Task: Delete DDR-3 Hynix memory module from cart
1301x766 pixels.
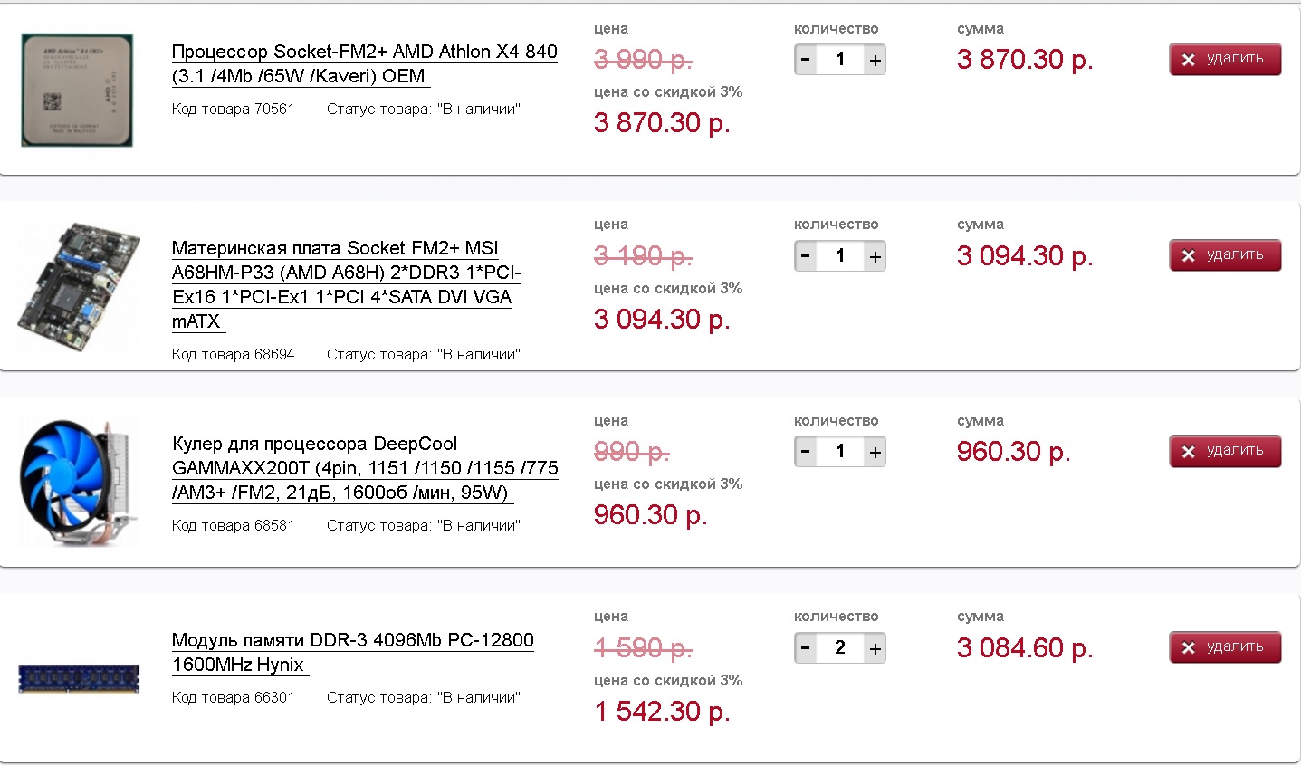Action: click(x=1224, y=647)
